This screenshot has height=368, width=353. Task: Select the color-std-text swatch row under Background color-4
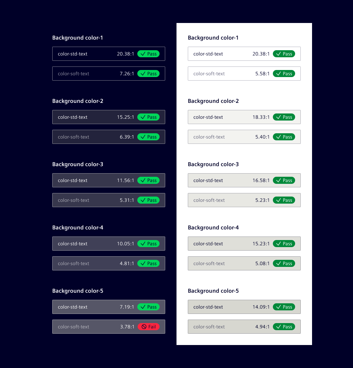coord(108,244)
